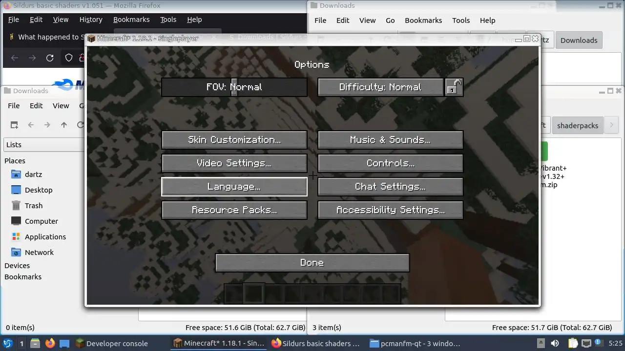This screenshot has height=351, width=625.
Task: Open the Language selection screen
Action: pyautogui.click(x=234, y=187)
